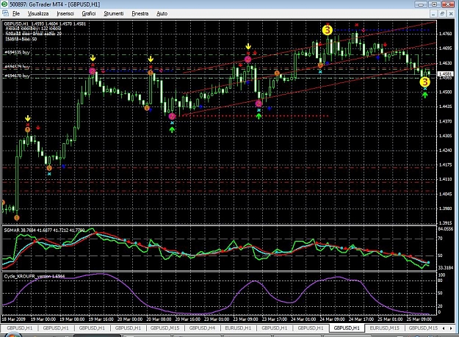Image resolution: width=459 pixels, height=337 pixels.
Task: Restore down the inner chart window
Action: (x=442, y=13)
